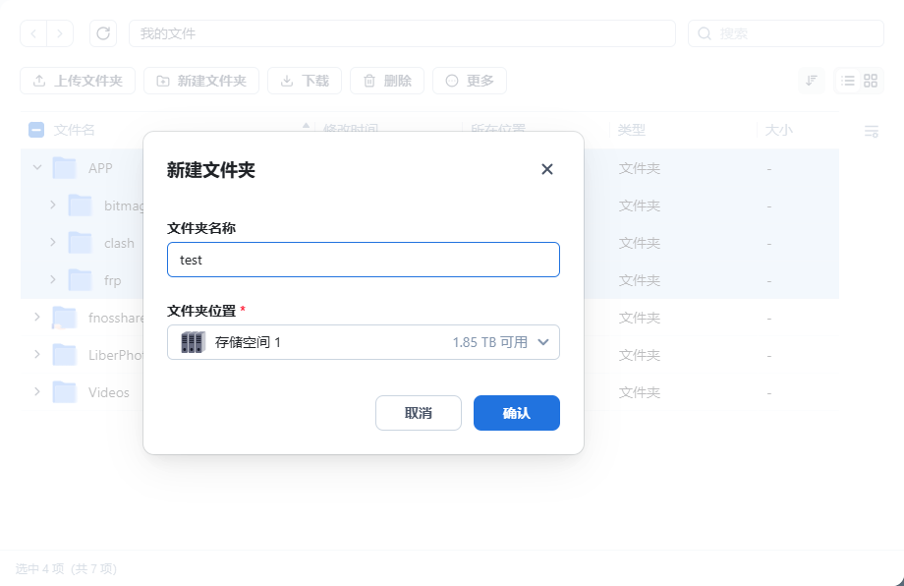
Task: Expand the fnosshare folder
Action: 37,318
